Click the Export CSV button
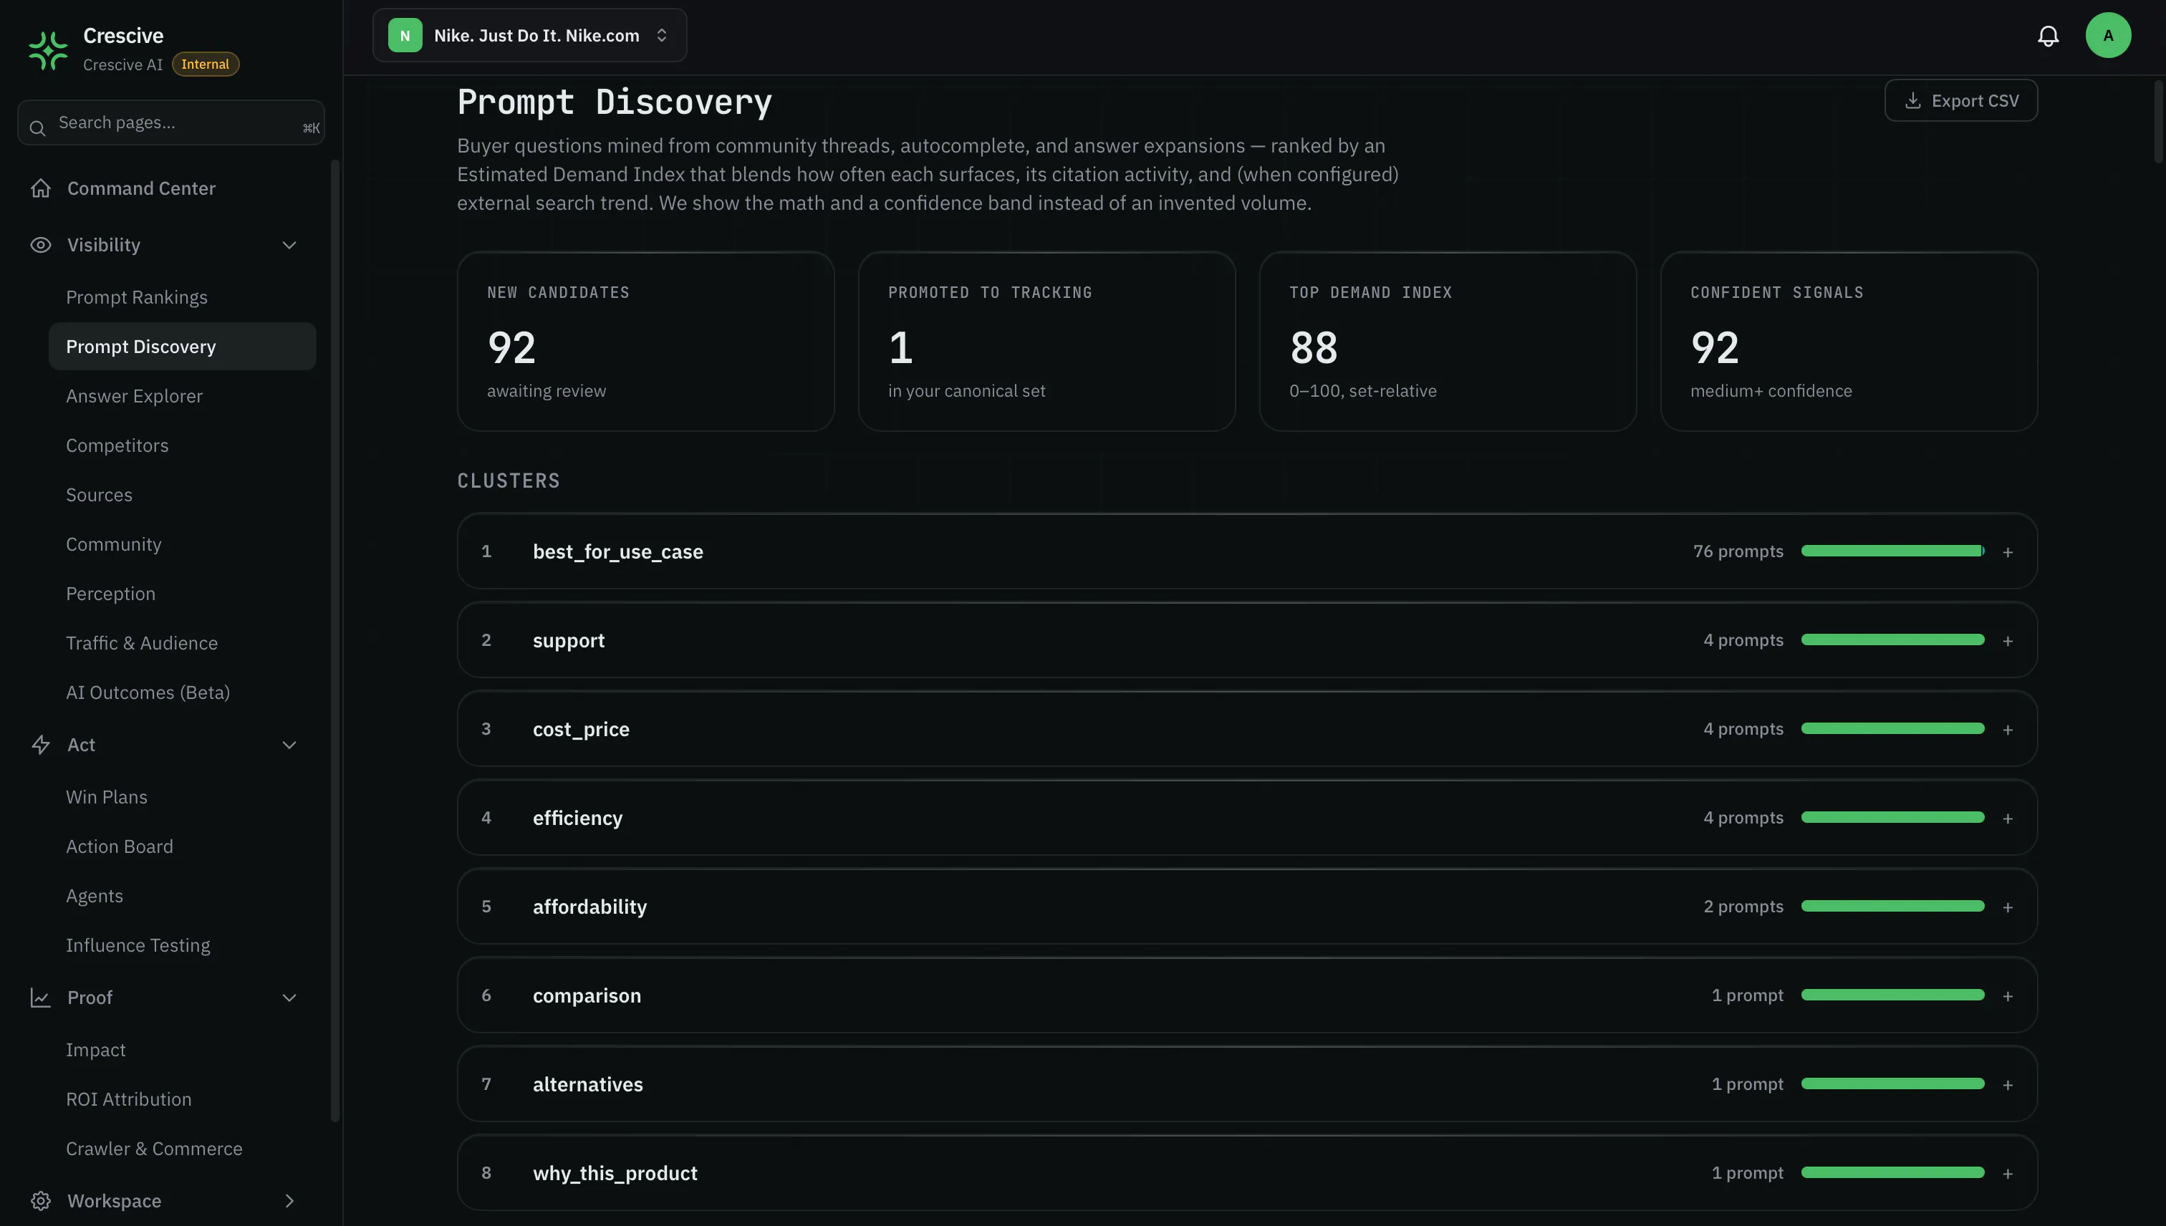 pos(1960,100)
